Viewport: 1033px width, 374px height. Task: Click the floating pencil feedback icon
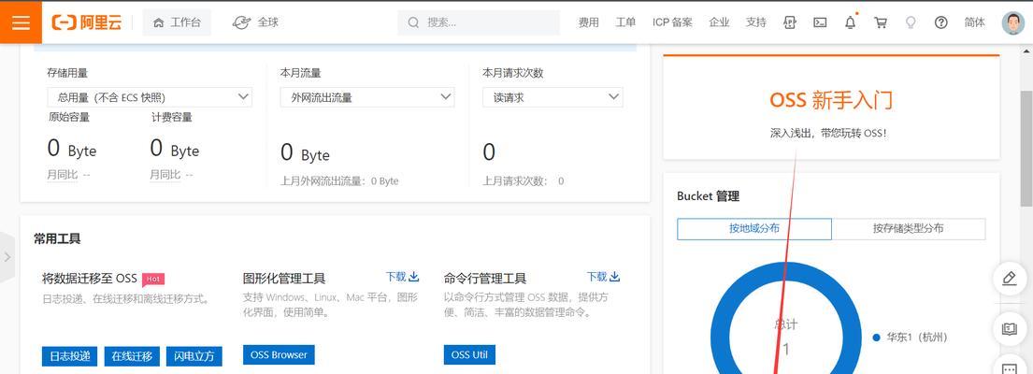coord(1009,279)
